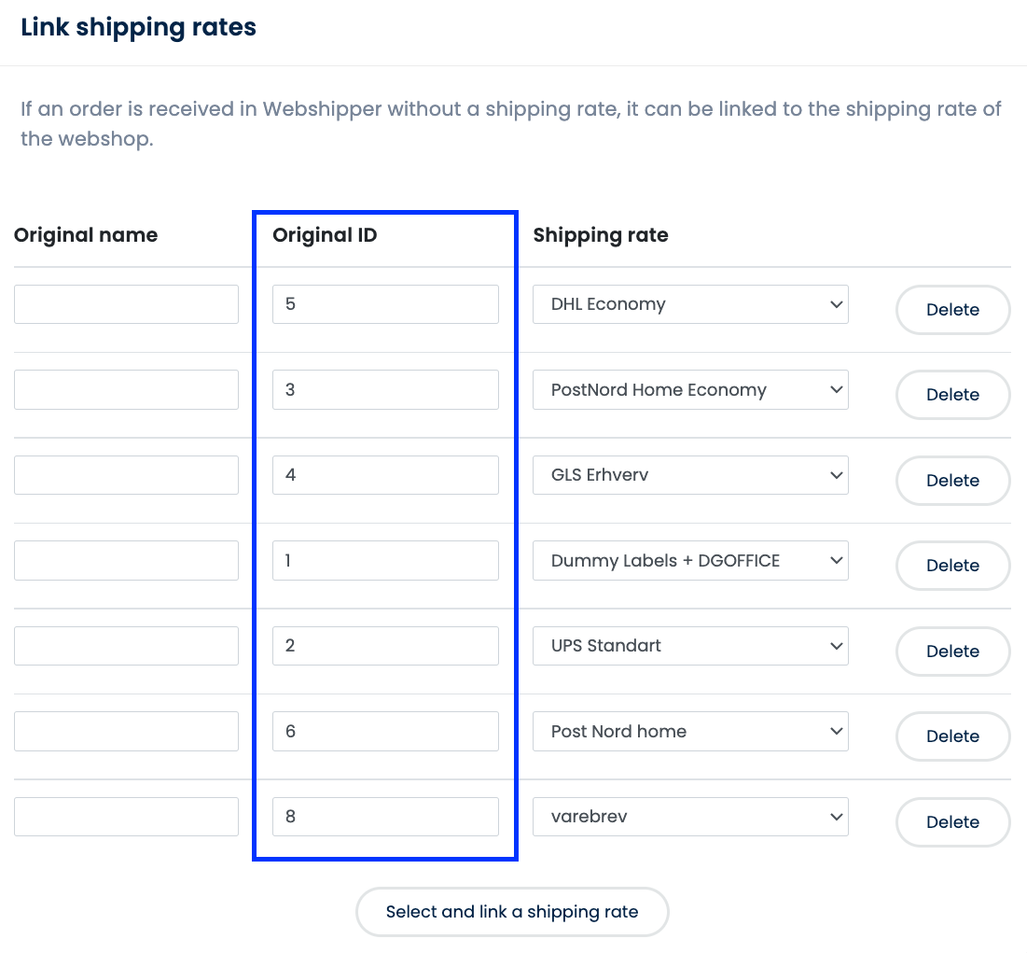The image size is (1027, 953).
Task: Delete the PostNord Home Economy row
Action: point(953,395)
